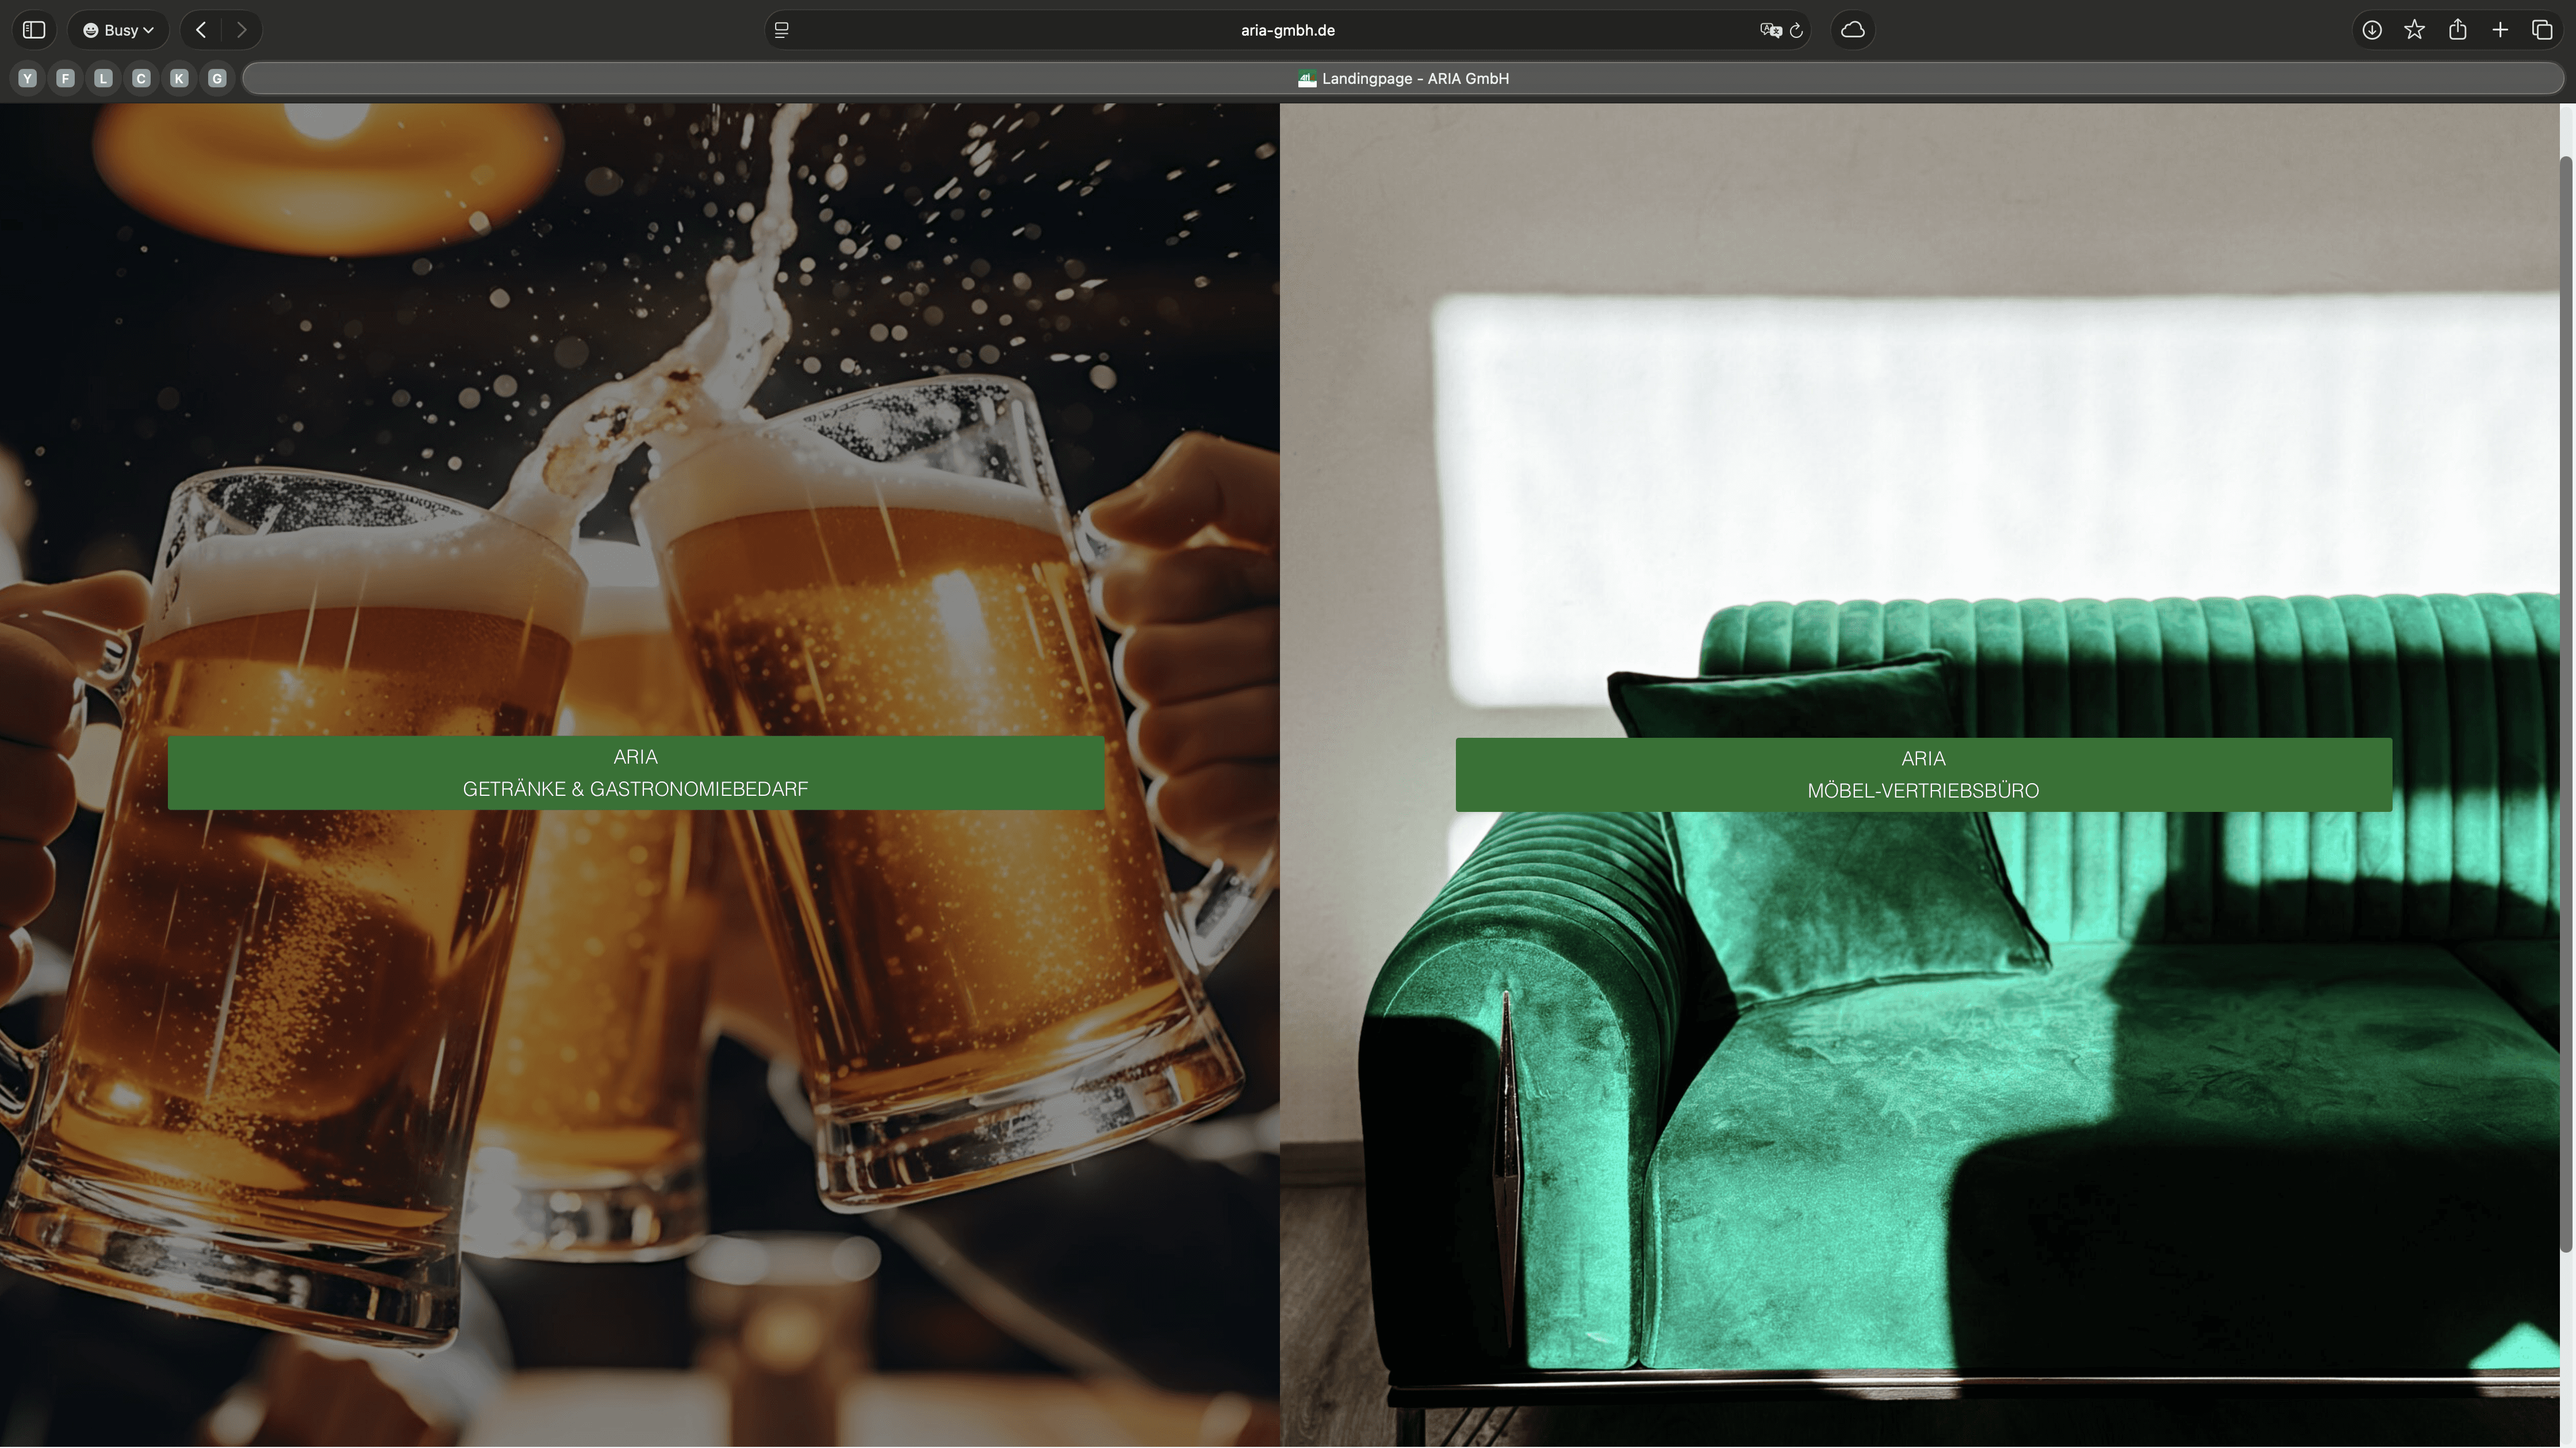The width and height of the screenshot is (2576, 1448).
Task: Go back to previous page
Action: 201,30
